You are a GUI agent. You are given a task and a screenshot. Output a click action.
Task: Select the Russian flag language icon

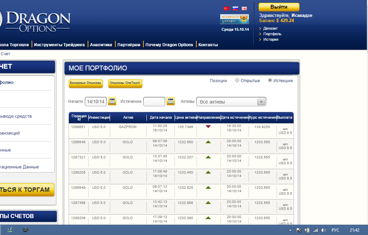coord(235,8)
